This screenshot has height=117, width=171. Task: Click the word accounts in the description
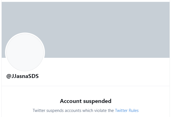pyautogui.click(x=73, y=111)
